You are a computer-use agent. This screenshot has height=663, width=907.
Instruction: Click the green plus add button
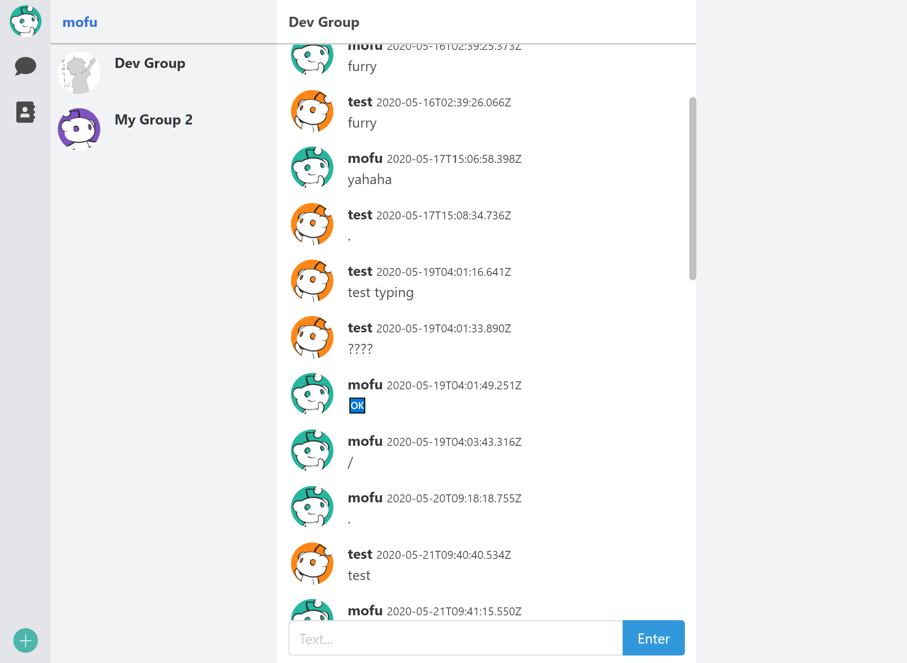25,640
